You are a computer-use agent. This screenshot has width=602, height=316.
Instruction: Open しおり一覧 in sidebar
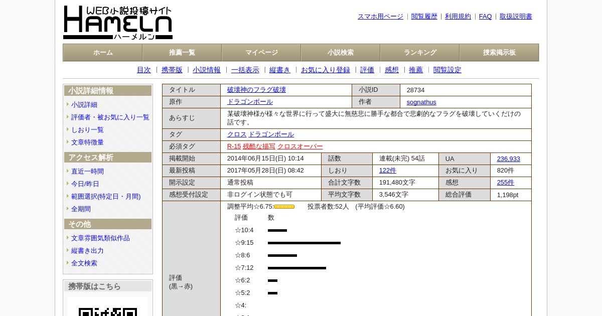tap(87, 130)
